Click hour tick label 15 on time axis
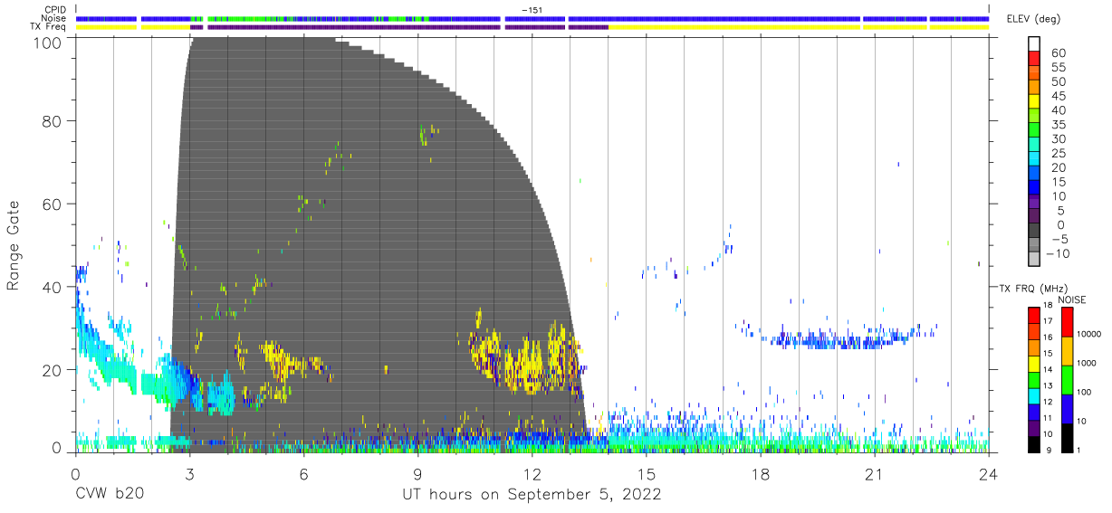 pyautogui.click(x=647, y=473)
